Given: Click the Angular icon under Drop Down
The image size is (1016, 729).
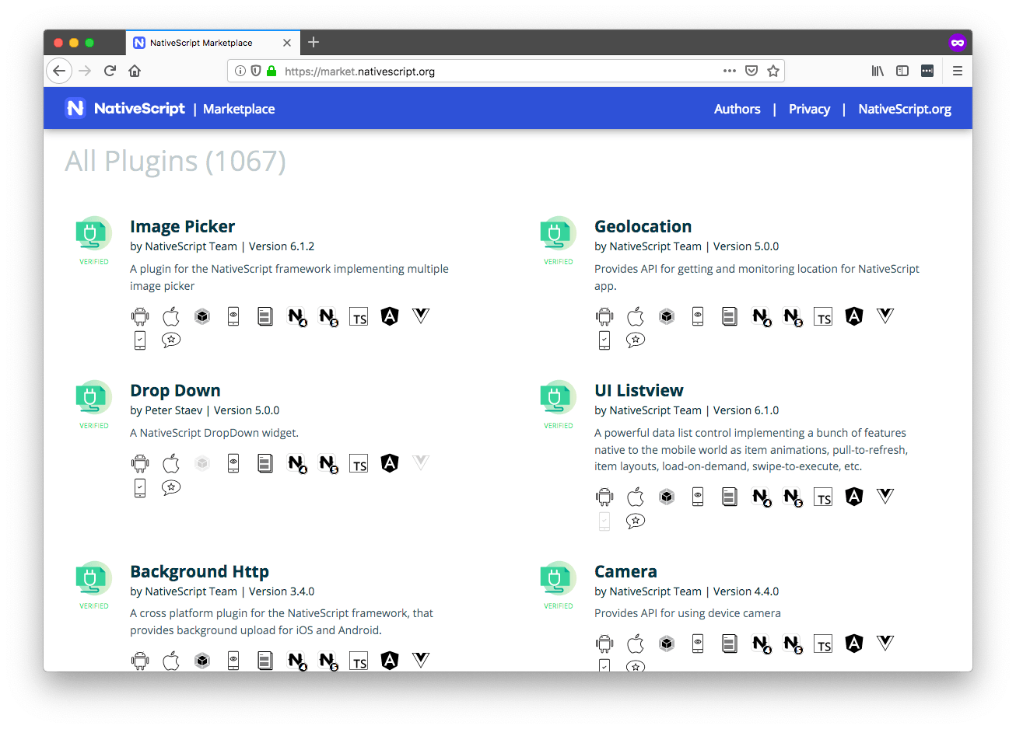Looking at the screenshot, I should pos(390,463).
